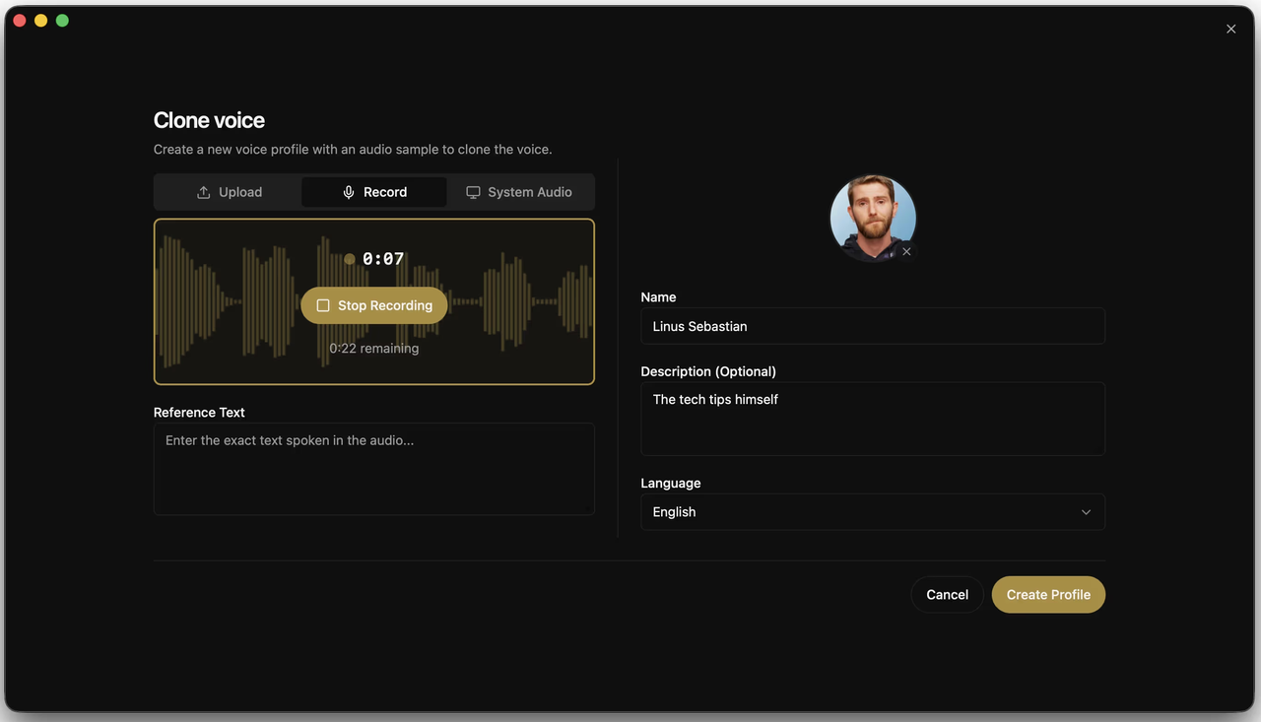The height and width of the screenshot is (722, 1261).
Task: Remove the profile avatar photo
Action: (x=906, y=251)
